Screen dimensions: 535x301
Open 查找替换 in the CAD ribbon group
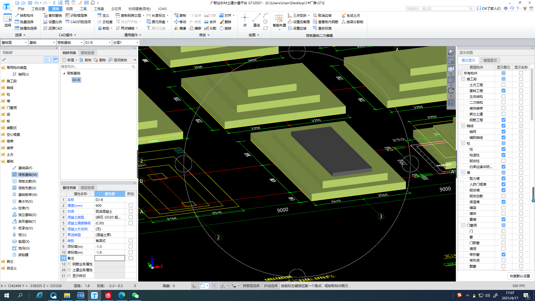[52, 15]
